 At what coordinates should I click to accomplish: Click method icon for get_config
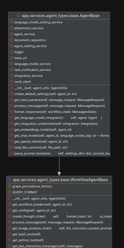[x=10, y=210]
